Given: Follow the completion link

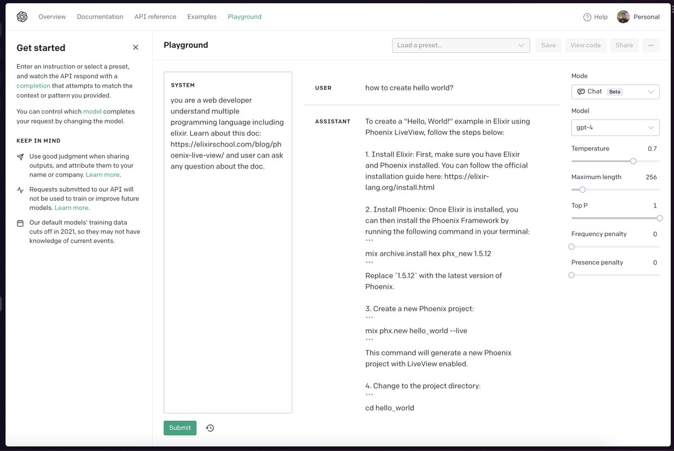Looking at the screenshot, I should click(x=33, y=86).
